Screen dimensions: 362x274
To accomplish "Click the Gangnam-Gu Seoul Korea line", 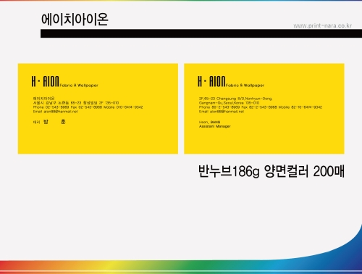I will pos(229,103).
